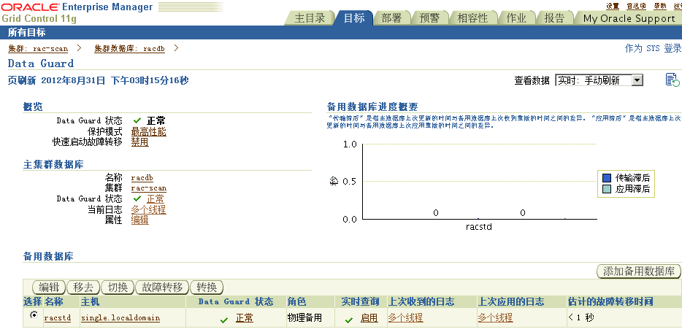
Task: Open 多个线程 link under 上次应用的日志
Action: [x=495, y=318]
